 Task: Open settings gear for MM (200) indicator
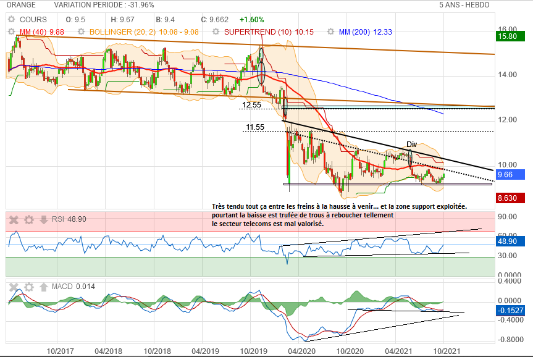click(330, 31)
